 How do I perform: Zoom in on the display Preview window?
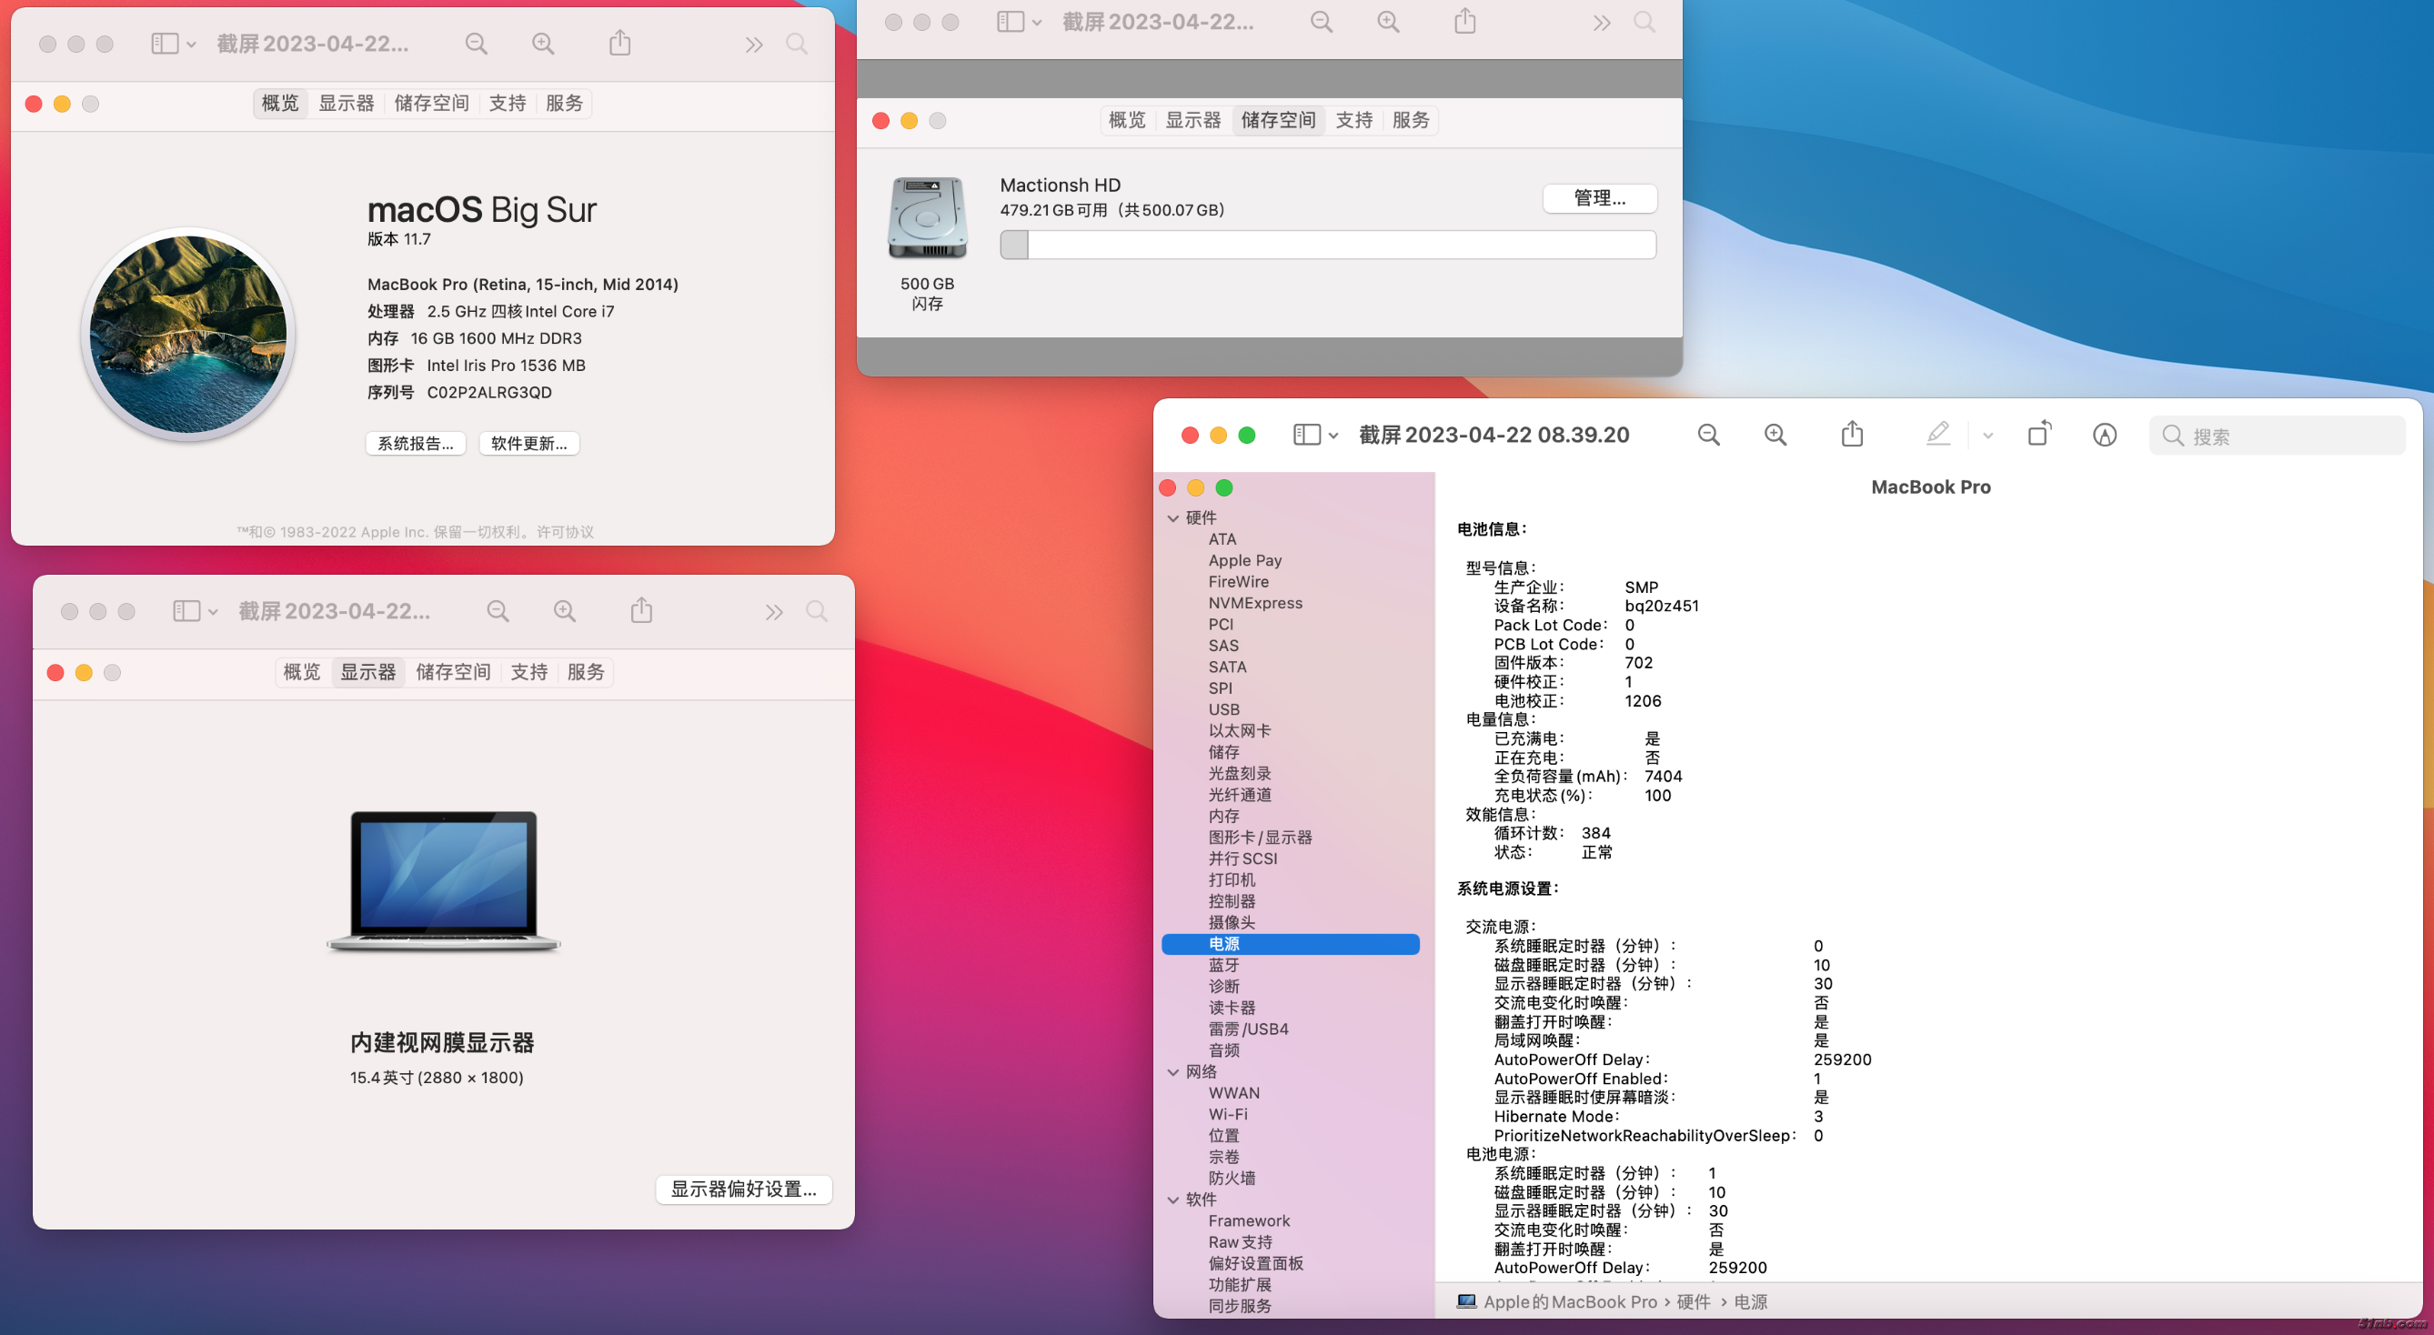(x=565, y=611)
